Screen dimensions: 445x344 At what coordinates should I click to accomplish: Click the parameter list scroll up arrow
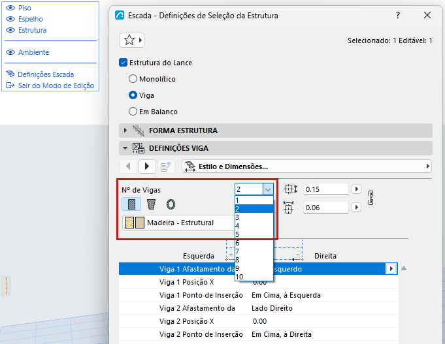click(404, 268)
